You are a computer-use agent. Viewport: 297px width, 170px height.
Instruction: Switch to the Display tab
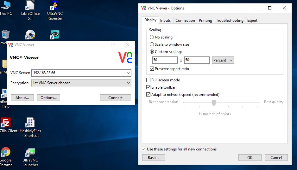[150, 20]
